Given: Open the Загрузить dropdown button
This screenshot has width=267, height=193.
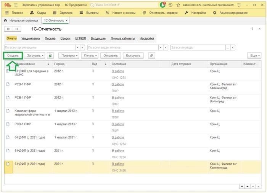Looking at the screenshot, I should tap(34, 56).
